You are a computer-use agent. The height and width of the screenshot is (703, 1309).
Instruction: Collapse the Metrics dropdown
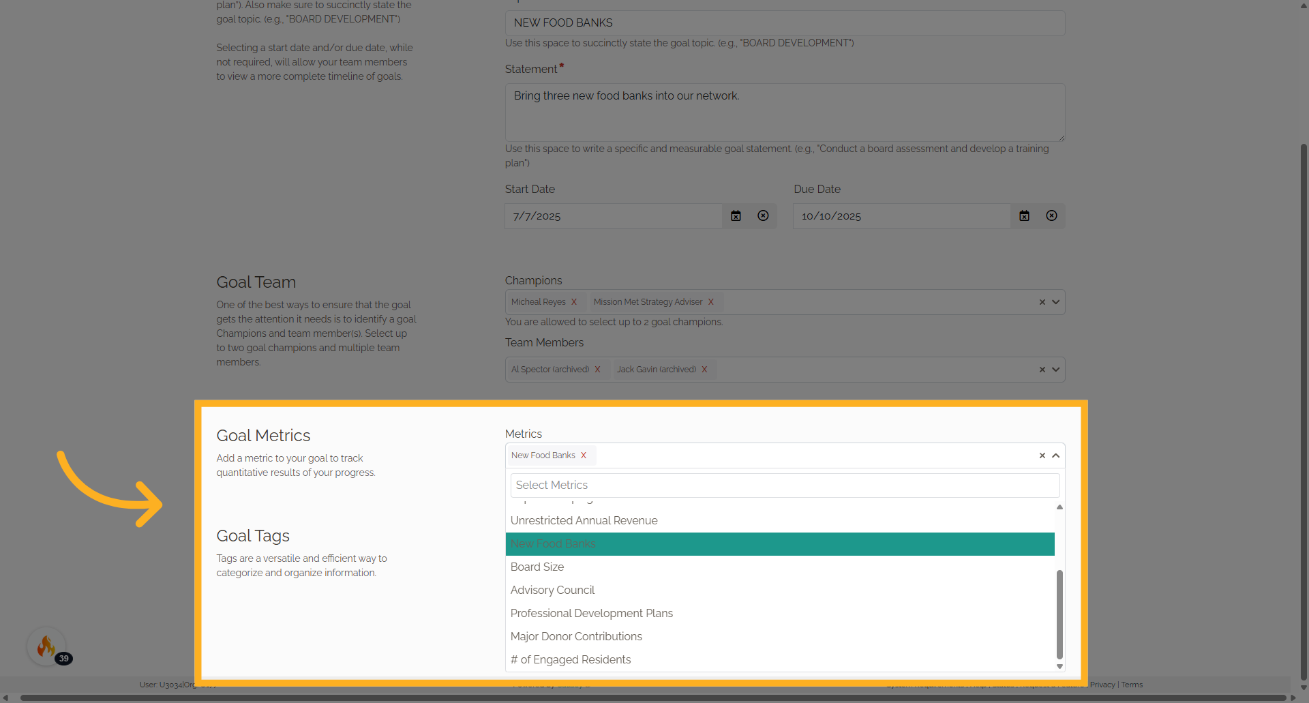point(1055,455)
